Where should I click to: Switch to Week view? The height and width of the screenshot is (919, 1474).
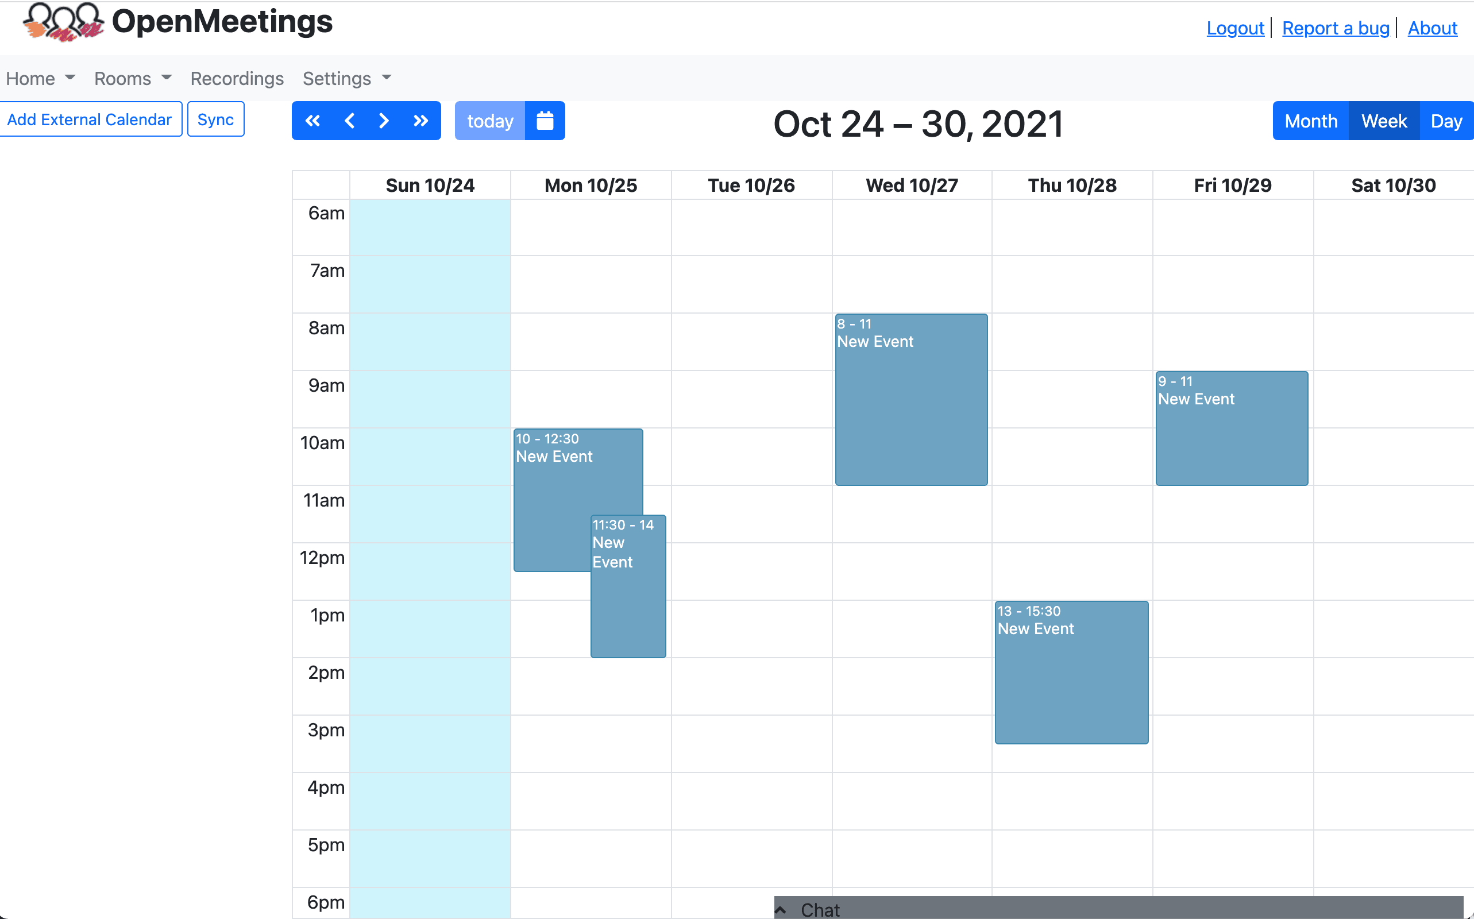click(x=1383, y=121)
